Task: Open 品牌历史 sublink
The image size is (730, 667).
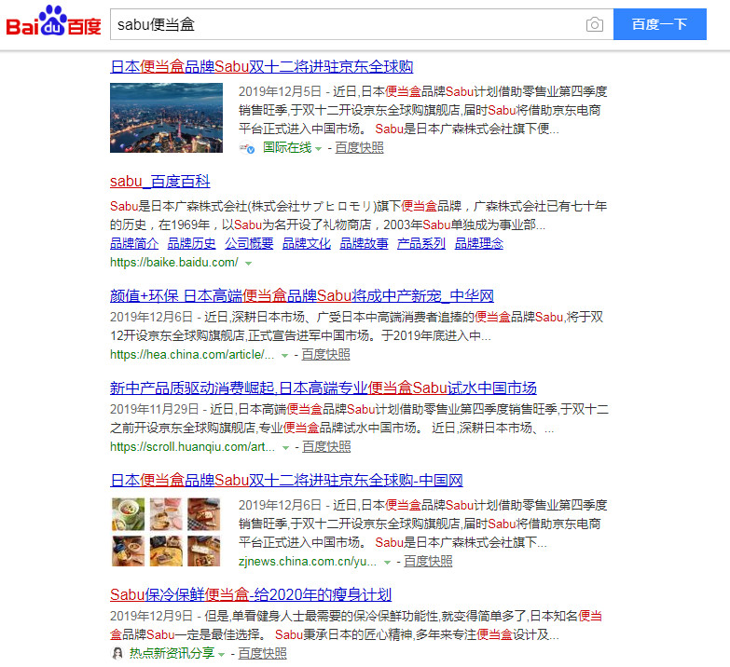Action: click(191, 243)
